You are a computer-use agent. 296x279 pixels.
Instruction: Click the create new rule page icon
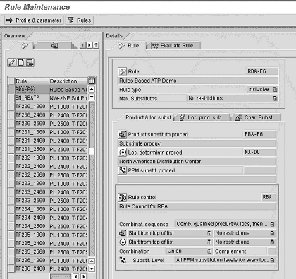tap(20, 62)
